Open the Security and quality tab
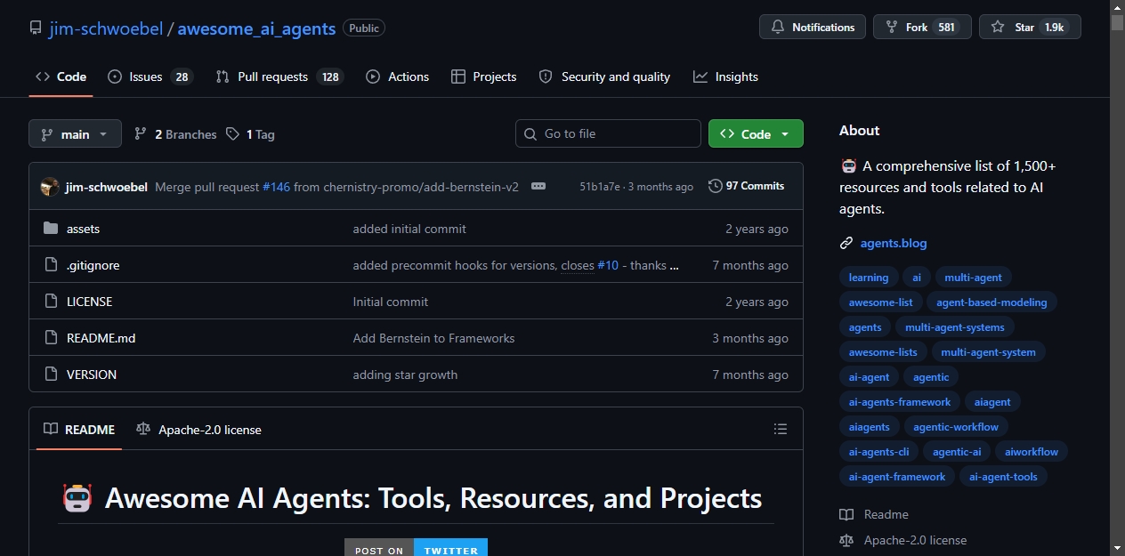The height and width of the screenshot is (556, 1125). point(604,77)
